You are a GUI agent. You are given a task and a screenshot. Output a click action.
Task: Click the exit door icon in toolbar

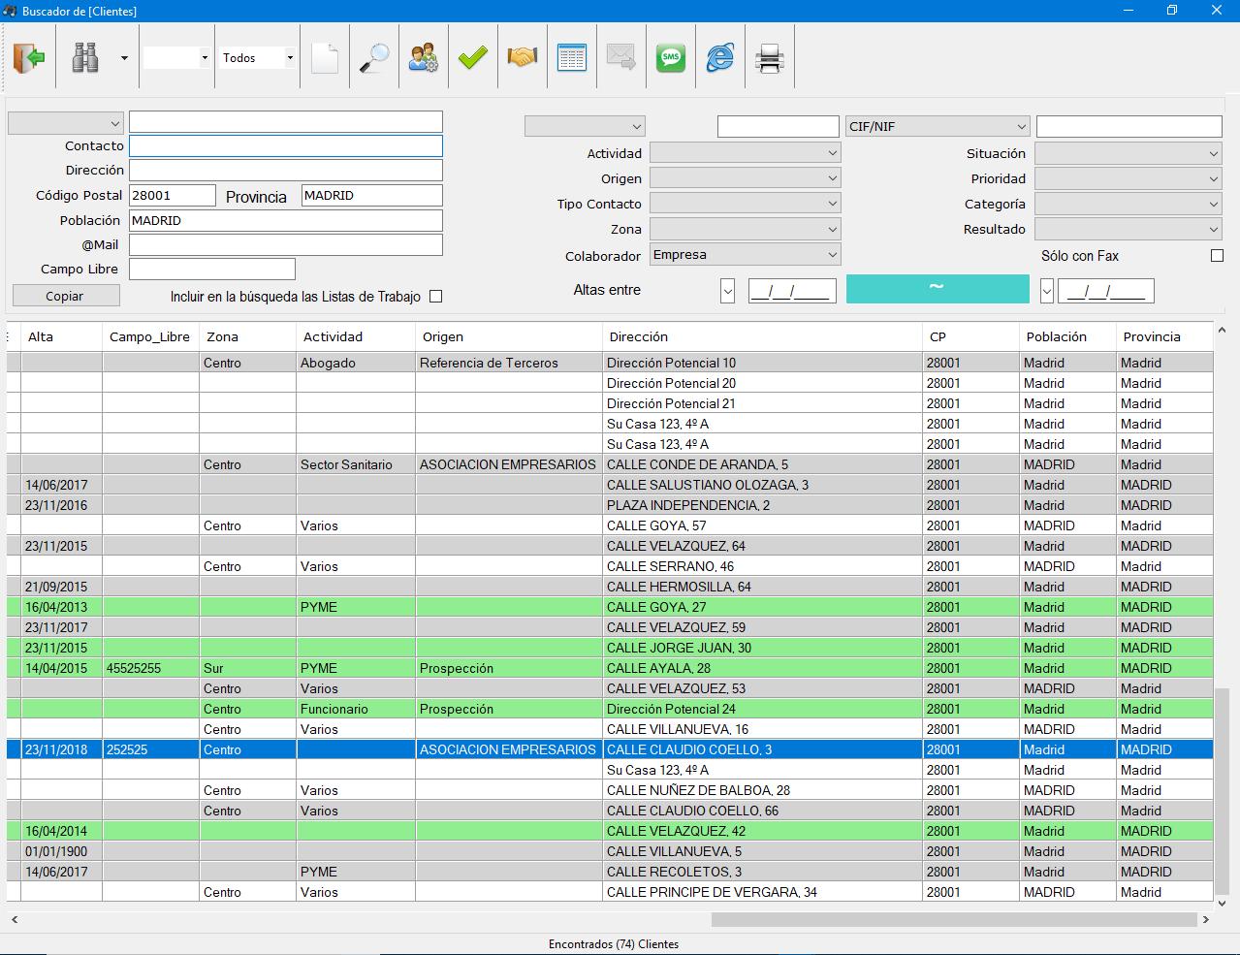[x=29, y=58]
